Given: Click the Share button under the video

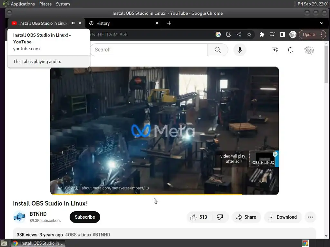Looking at the screenshot, I should click(x=246, y=217).
